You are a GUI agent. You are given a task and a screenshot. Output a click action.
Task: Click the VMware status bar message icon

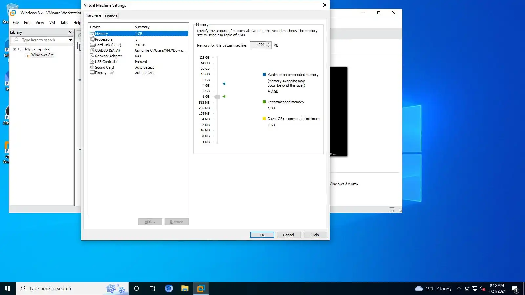tap(392, 210)
